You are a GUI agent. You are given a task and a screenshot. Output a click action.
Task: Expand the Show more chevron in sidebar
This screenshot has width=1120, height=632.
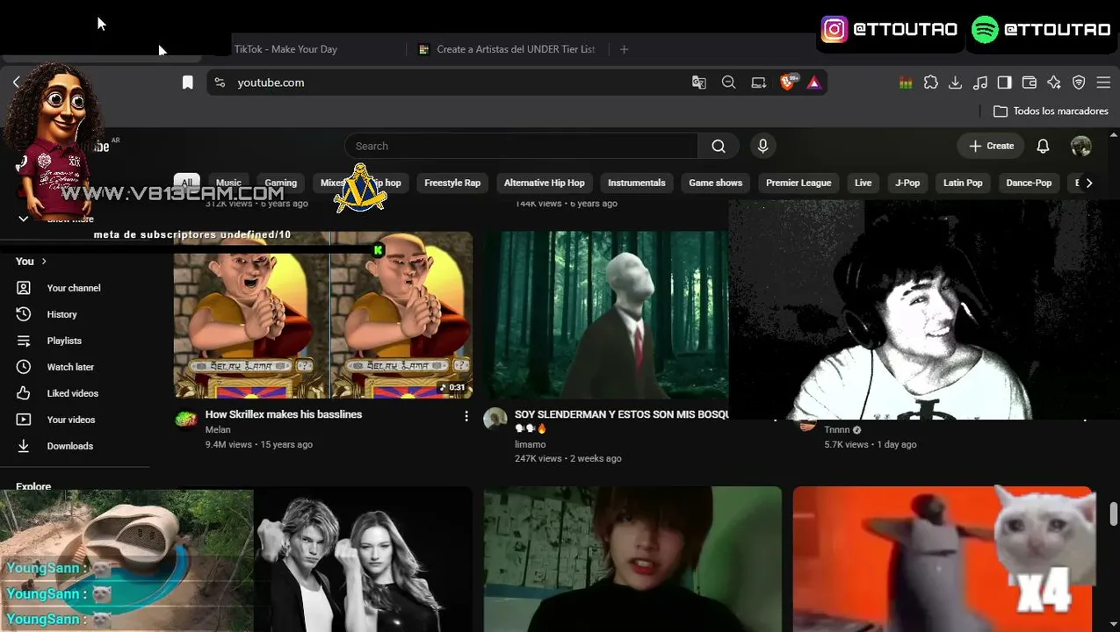click(24, 219)
